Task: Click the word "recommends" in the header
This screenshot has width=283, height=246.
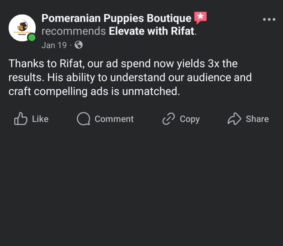Action: coord(74,31)
